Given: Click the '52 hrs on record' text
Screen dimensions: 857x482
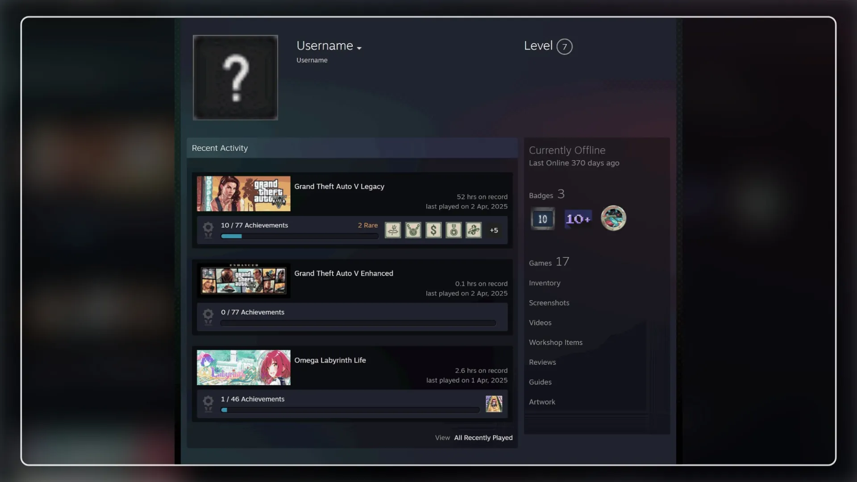Looking at the screenshot, I should point(482,197).
